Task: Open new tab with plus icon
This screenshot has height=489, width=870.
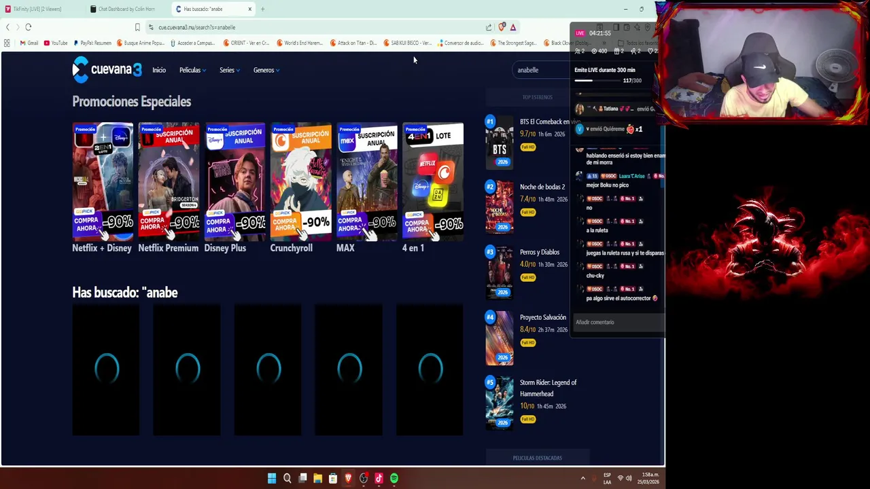Action: click(x=262, y=9)
